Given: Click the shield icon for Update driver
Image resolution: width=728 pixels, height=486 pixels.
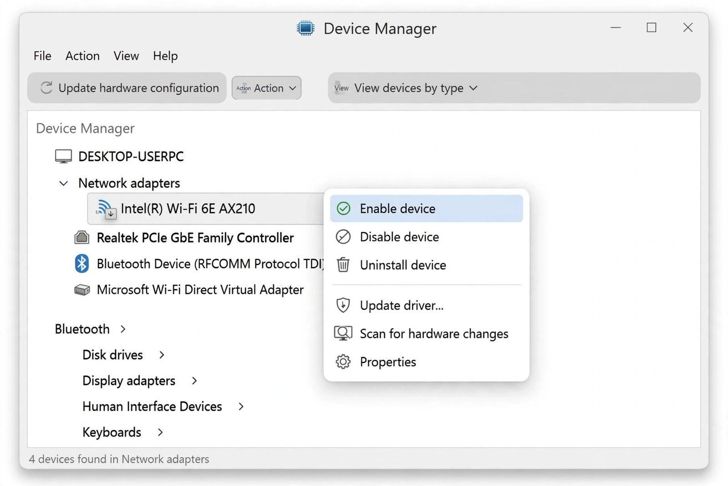Looking at the screenshot, I should 343,305.
